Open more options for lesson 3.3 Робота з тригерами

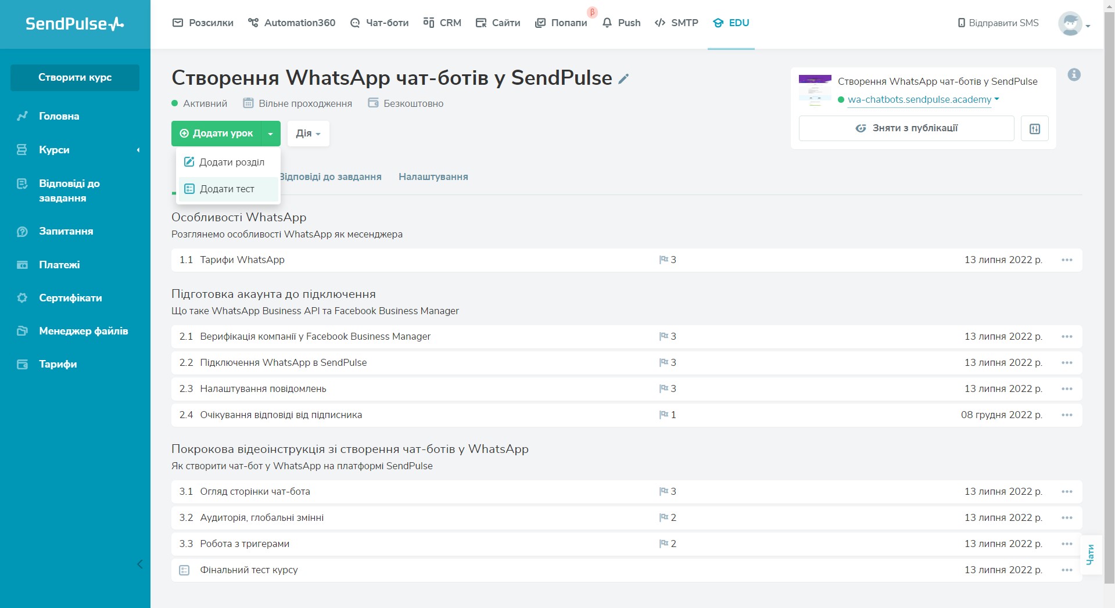click(x=1067, y=544)
